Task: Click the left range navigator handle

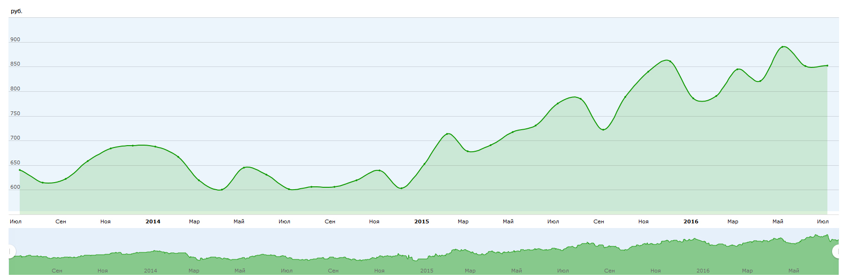Action: 11,252
